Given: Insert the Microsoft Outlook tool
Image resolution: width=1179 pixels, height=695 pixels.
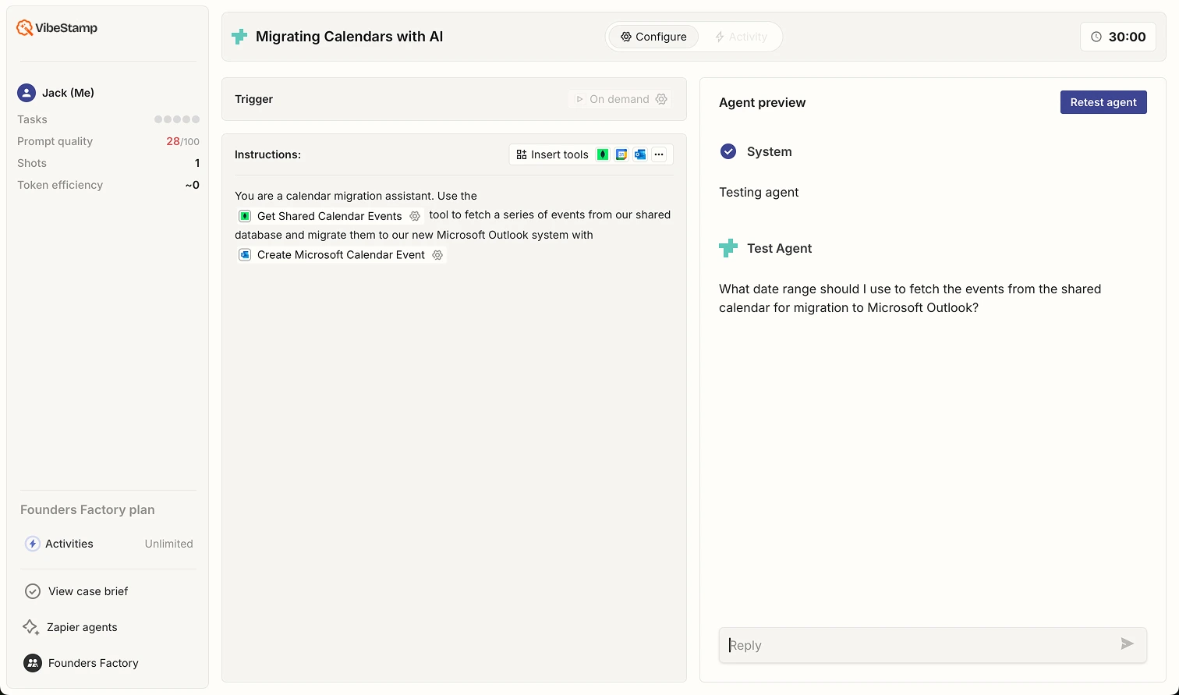Looking at the screenshot, I should [x=639, y=154].
